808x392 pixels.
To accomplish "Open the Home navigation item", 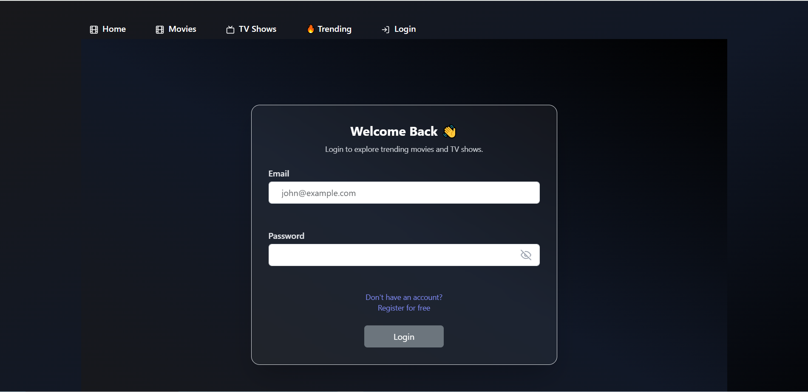I will pos(114,29).
